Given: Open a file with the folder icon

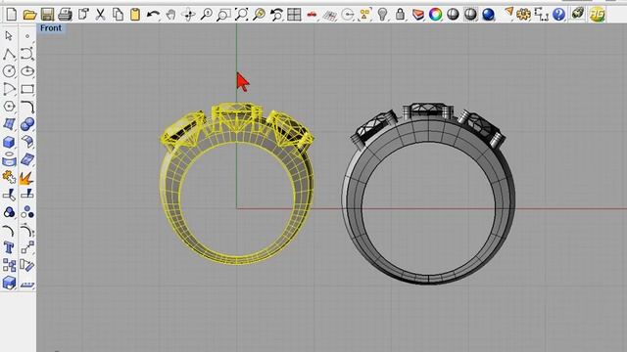Looking at the screenshot, I should [x=29, y=15].
